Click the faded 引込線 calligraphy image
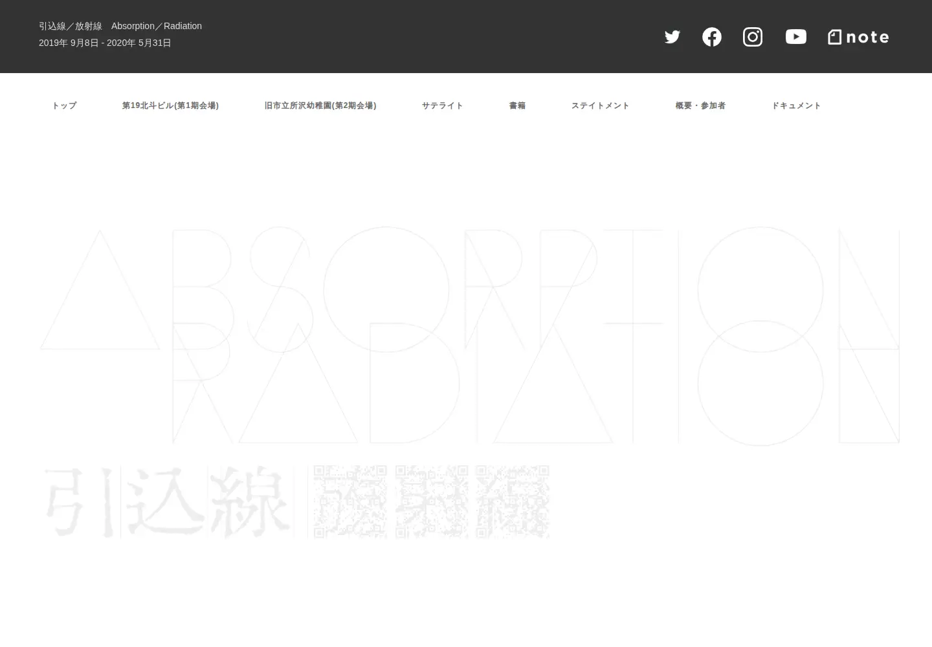This screenshot has width=932, height=647. click(x=168, y=501)
